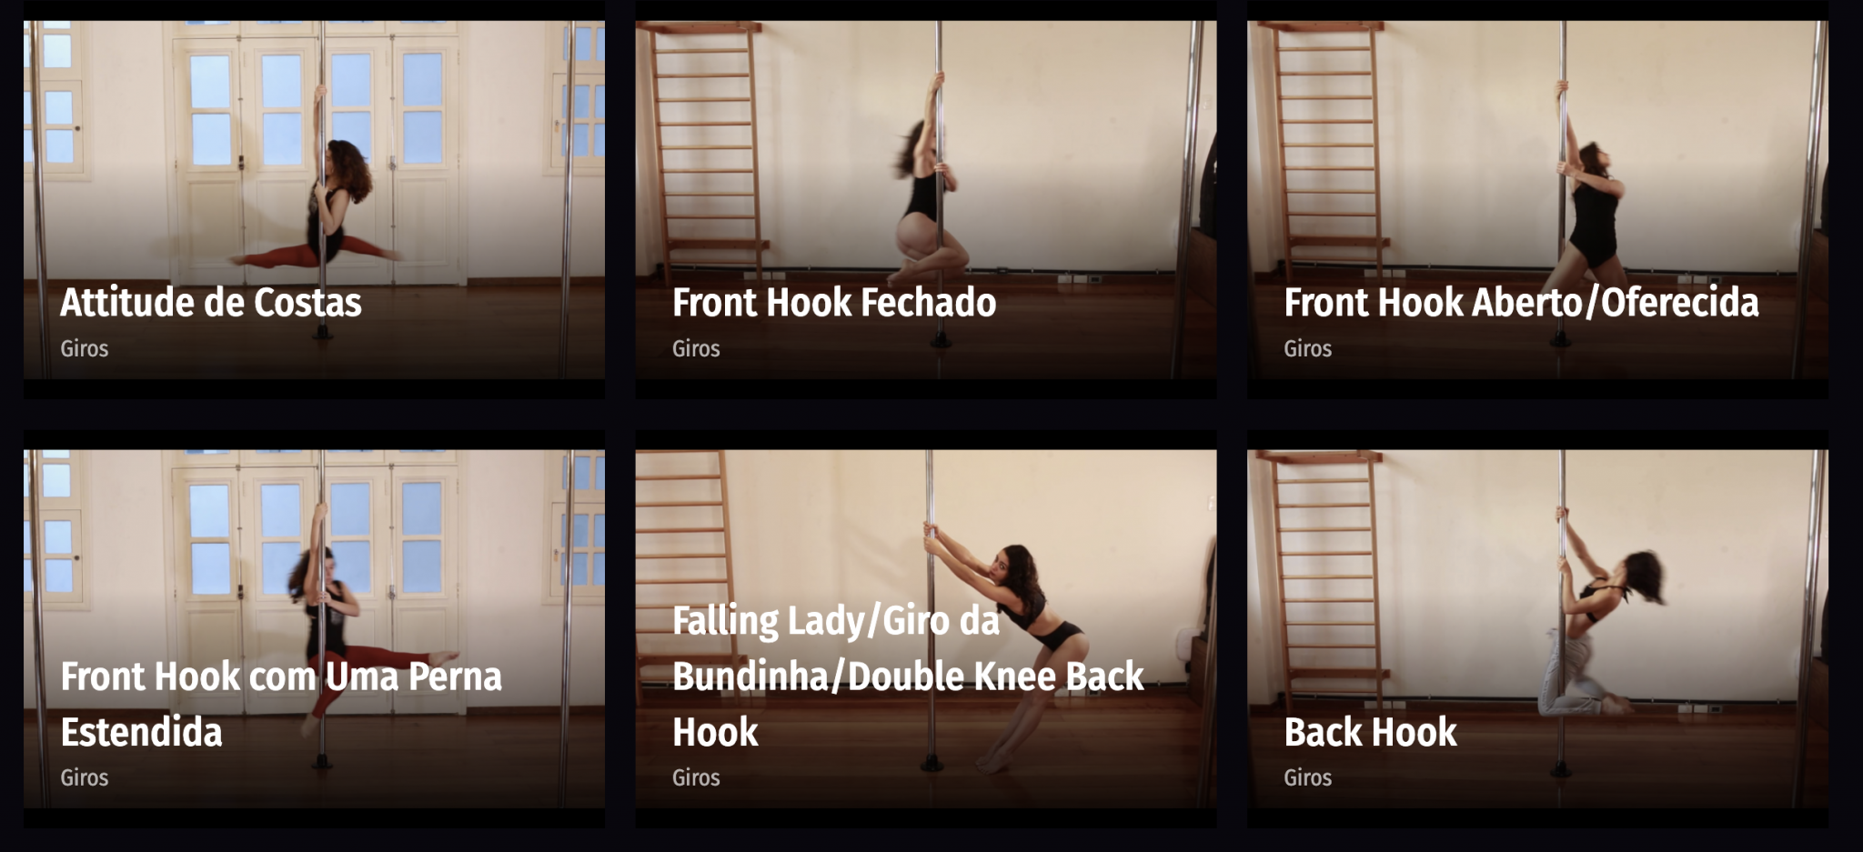Open the Back Hook video thumbnail
This screenshot has width=1863, height=852.
(x=1537, y=628)
